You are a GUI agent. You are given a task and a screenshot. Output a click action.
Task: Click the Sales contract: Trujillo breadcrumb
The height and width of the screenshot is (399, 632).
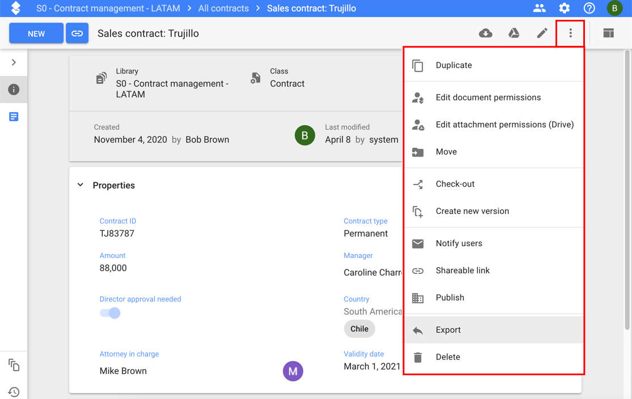click(x=312, y=8)
